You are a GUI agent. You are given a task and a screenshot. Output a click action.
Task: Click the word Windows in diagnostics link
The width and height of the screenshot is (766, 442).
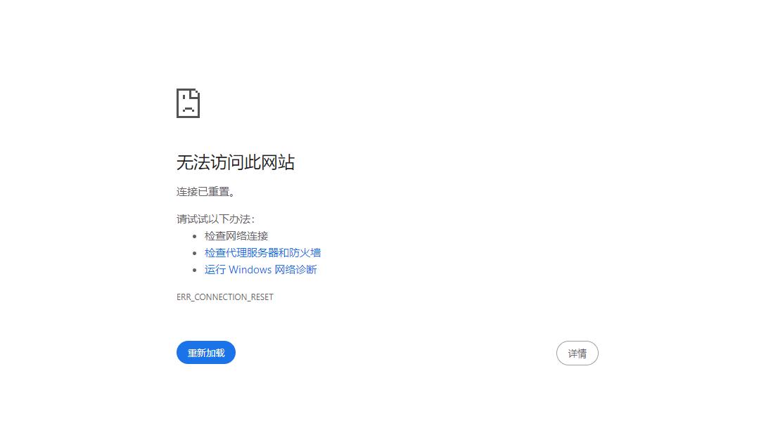click(x=250, y=269)
